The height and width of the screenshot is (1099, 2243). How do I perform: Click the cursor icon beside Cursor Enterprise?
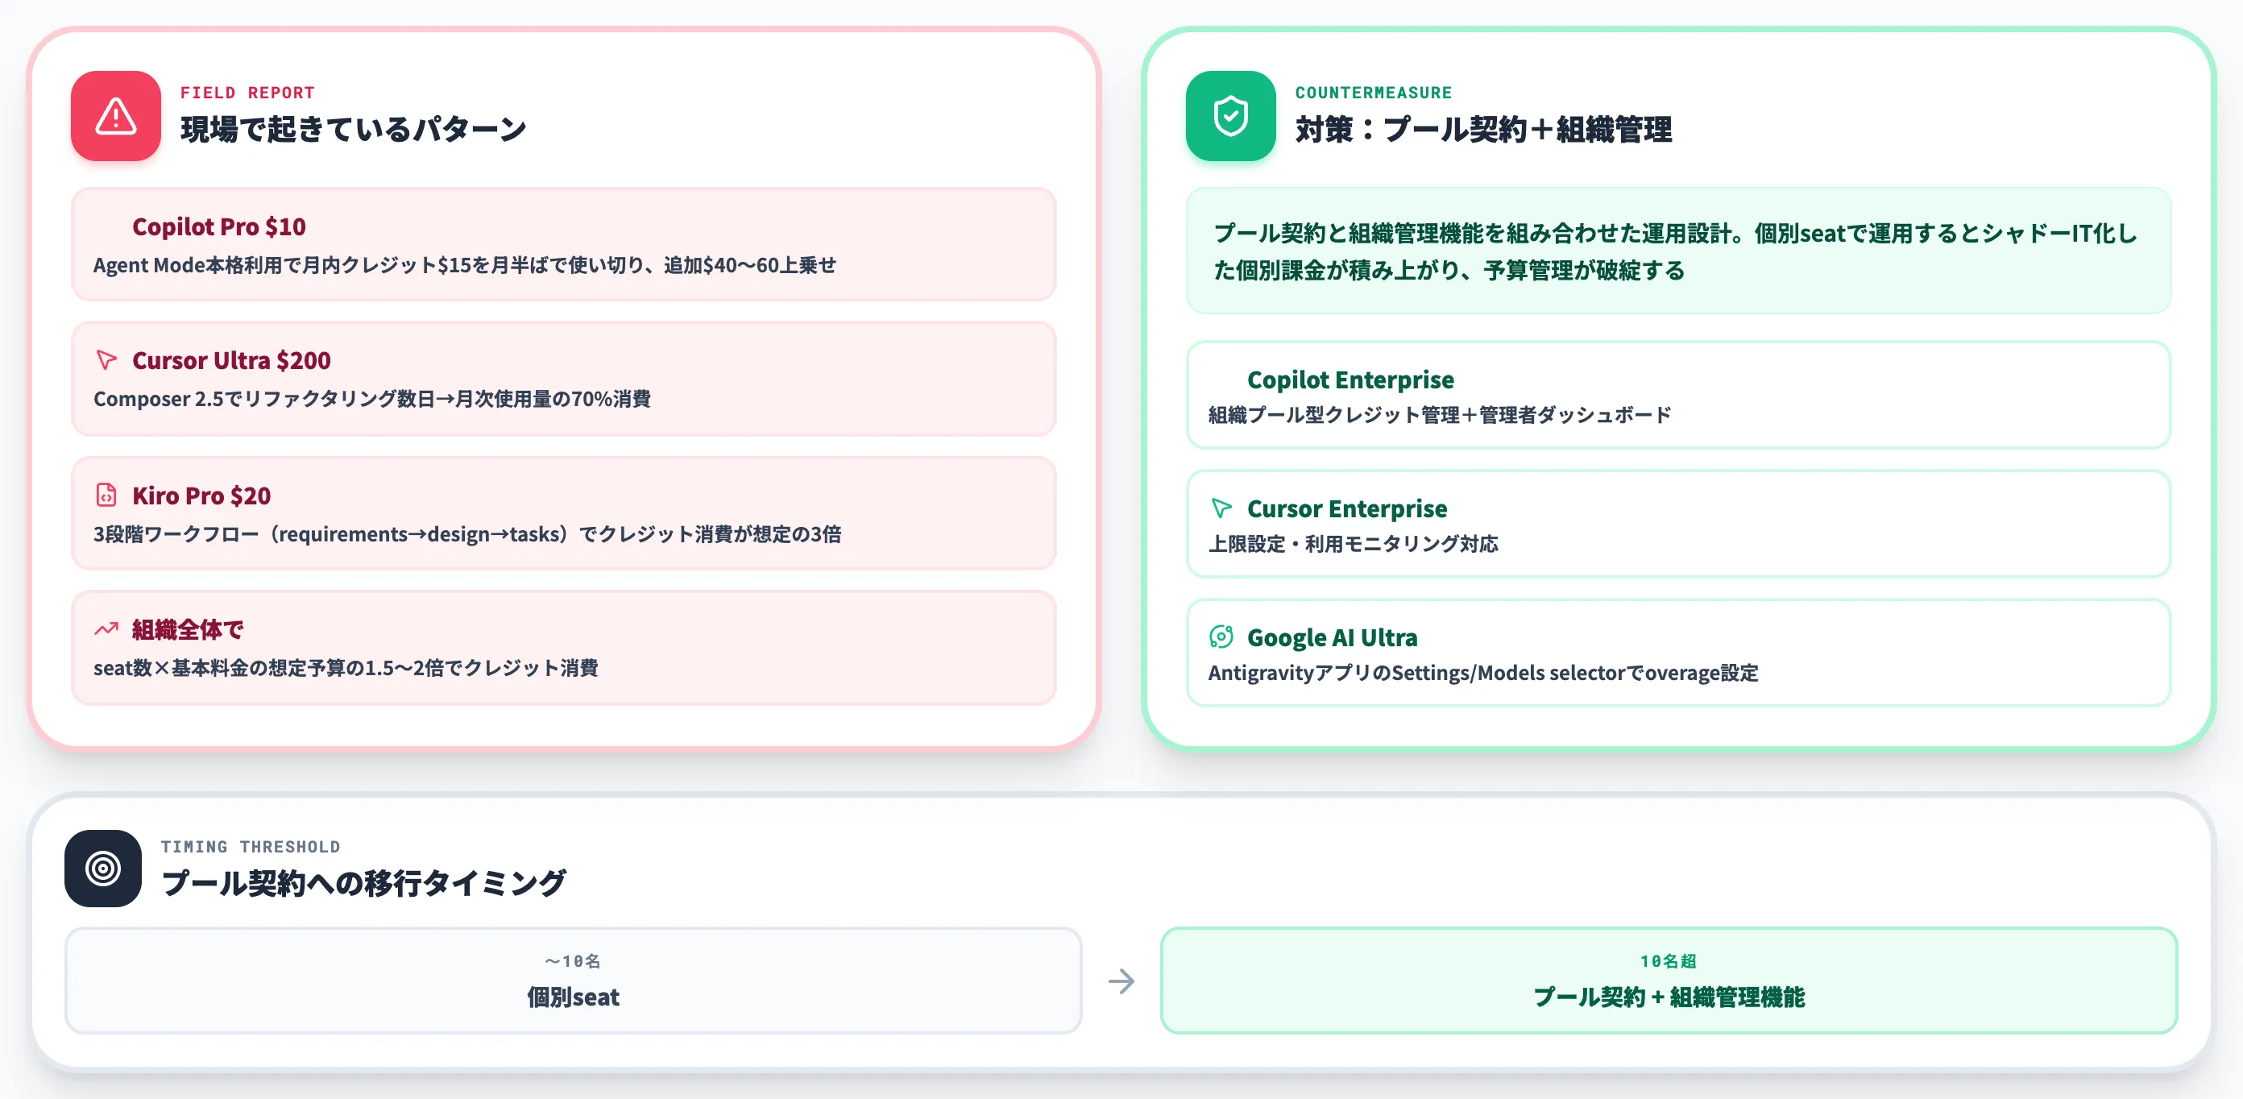pos(1221,508)
